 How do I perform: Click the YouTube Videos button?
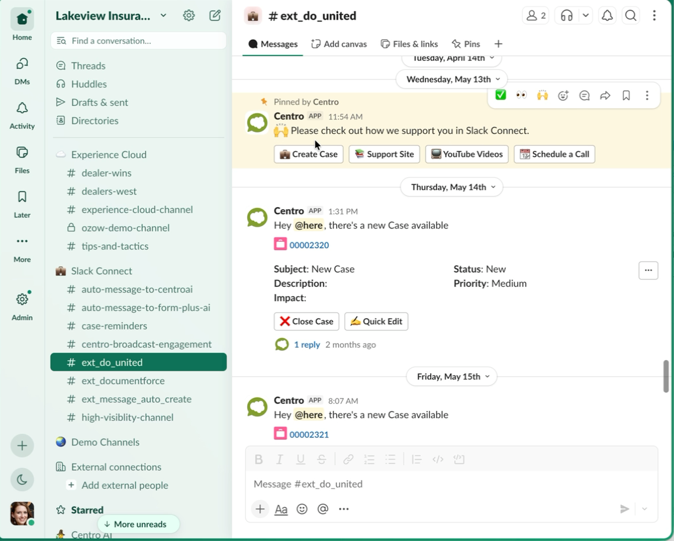click(x=467, y=154)
